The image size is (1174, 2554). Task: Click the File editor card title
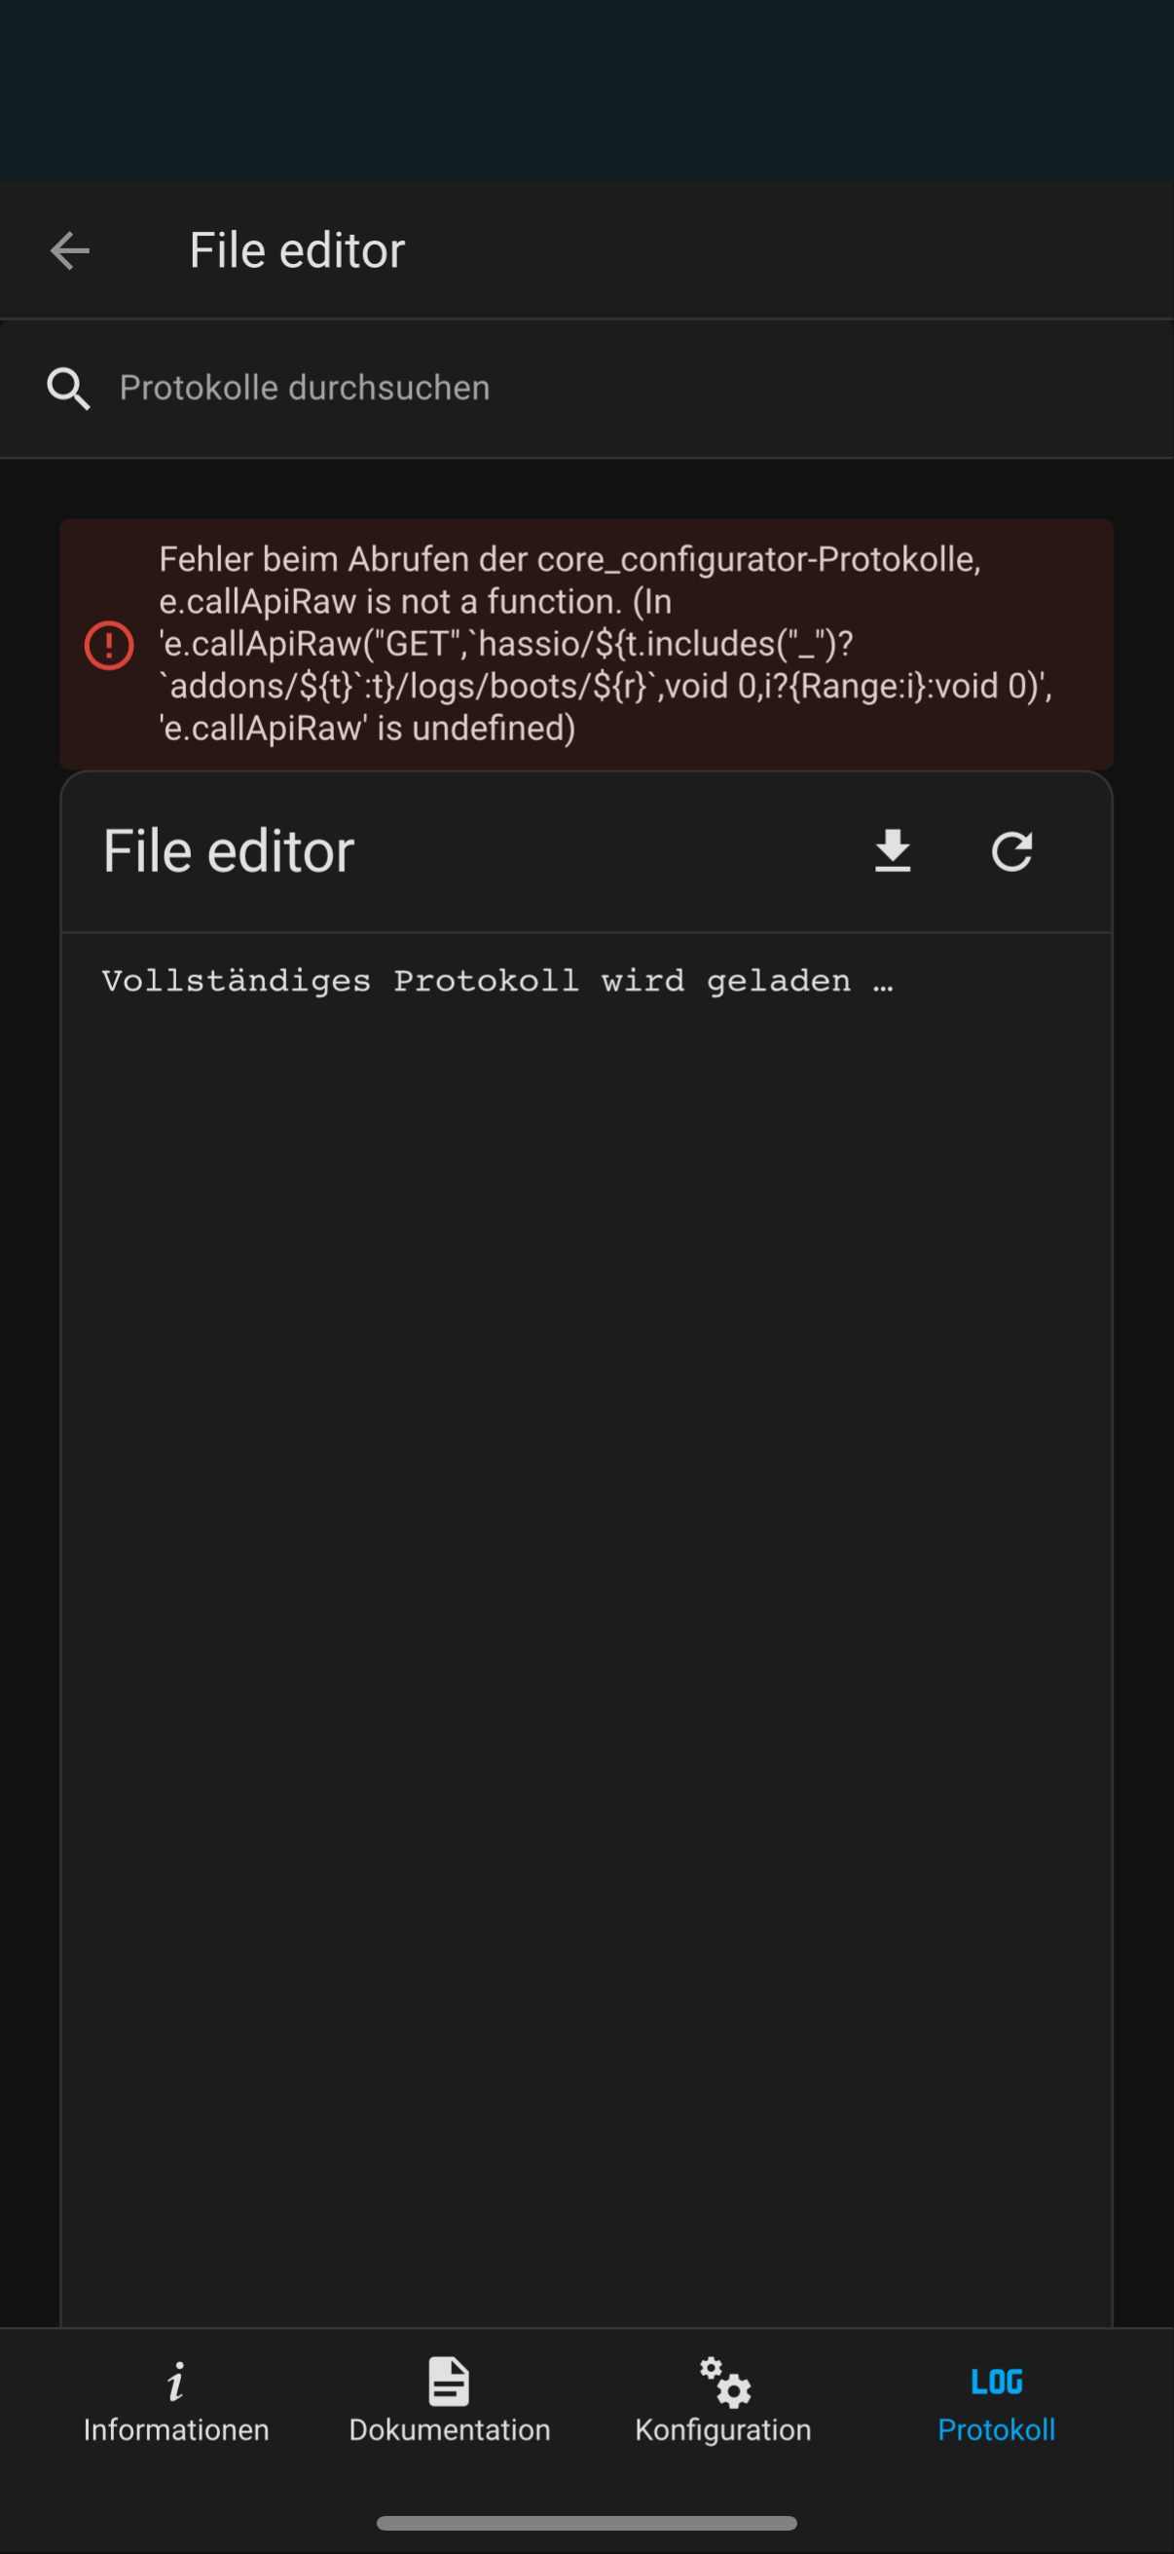[x=228, y=850]
